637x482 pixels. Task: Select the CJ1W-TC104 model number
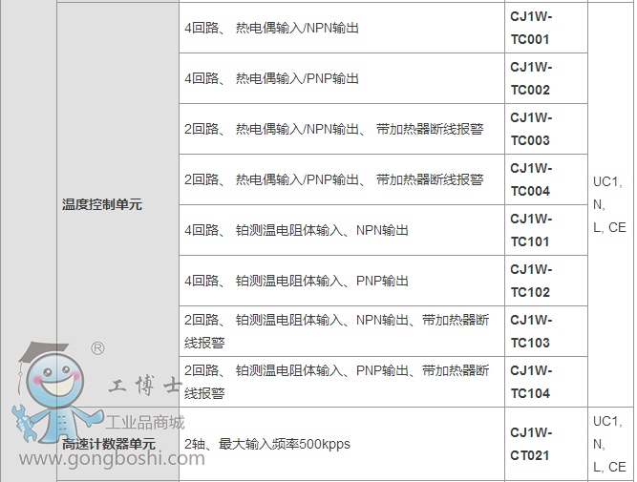pos(531,382)
